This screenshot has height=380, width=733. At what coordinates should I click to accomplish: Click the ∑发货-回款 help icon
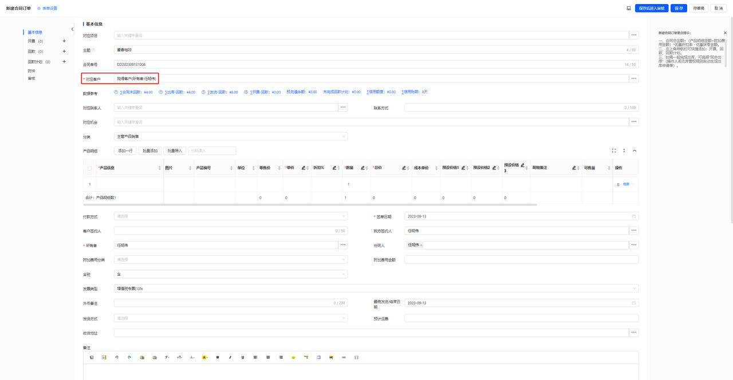tap(203, 92)
